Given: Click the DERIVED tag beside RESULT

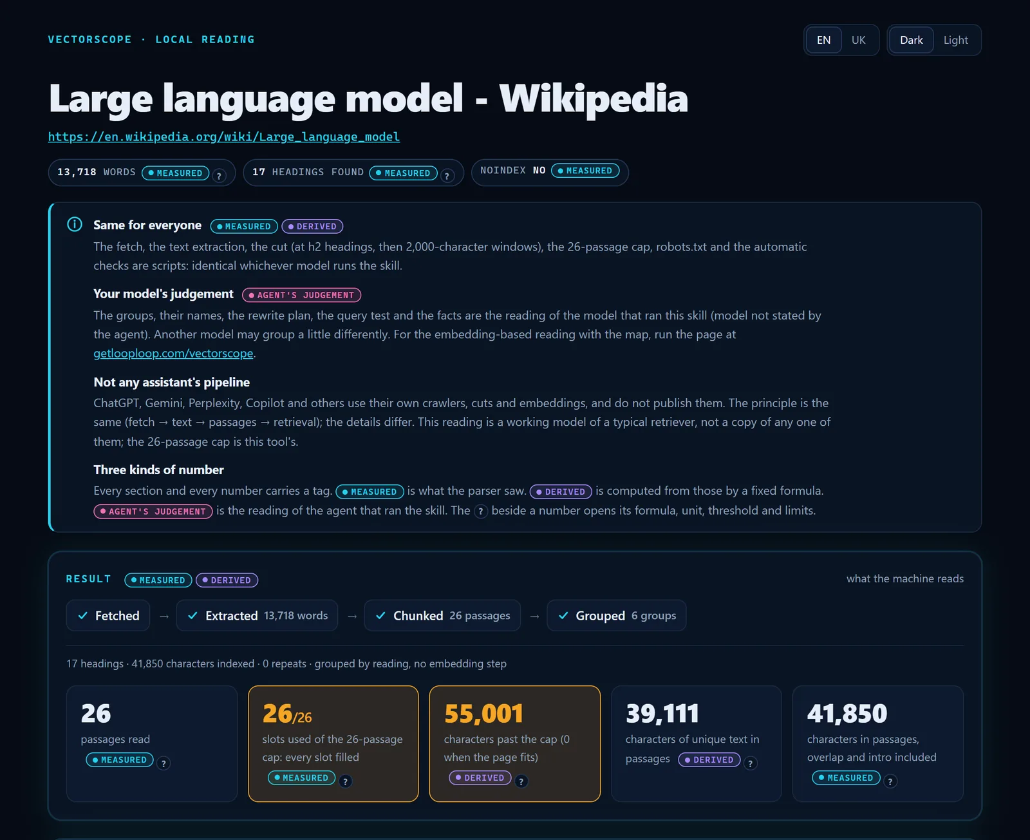Looking at the screenshot, I should click(x=227, y=580).
